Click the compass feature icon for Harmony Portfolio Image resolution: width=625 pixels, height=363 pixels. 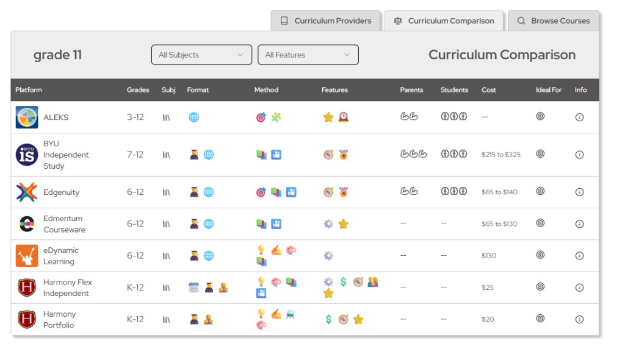pyautogui.click(x=343, y=319)
